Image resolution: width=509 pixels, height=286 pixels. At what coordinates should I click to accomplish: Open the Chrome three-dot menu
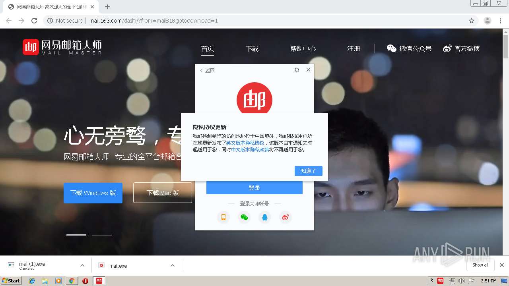pyautogui.click(x=500, y=21)
